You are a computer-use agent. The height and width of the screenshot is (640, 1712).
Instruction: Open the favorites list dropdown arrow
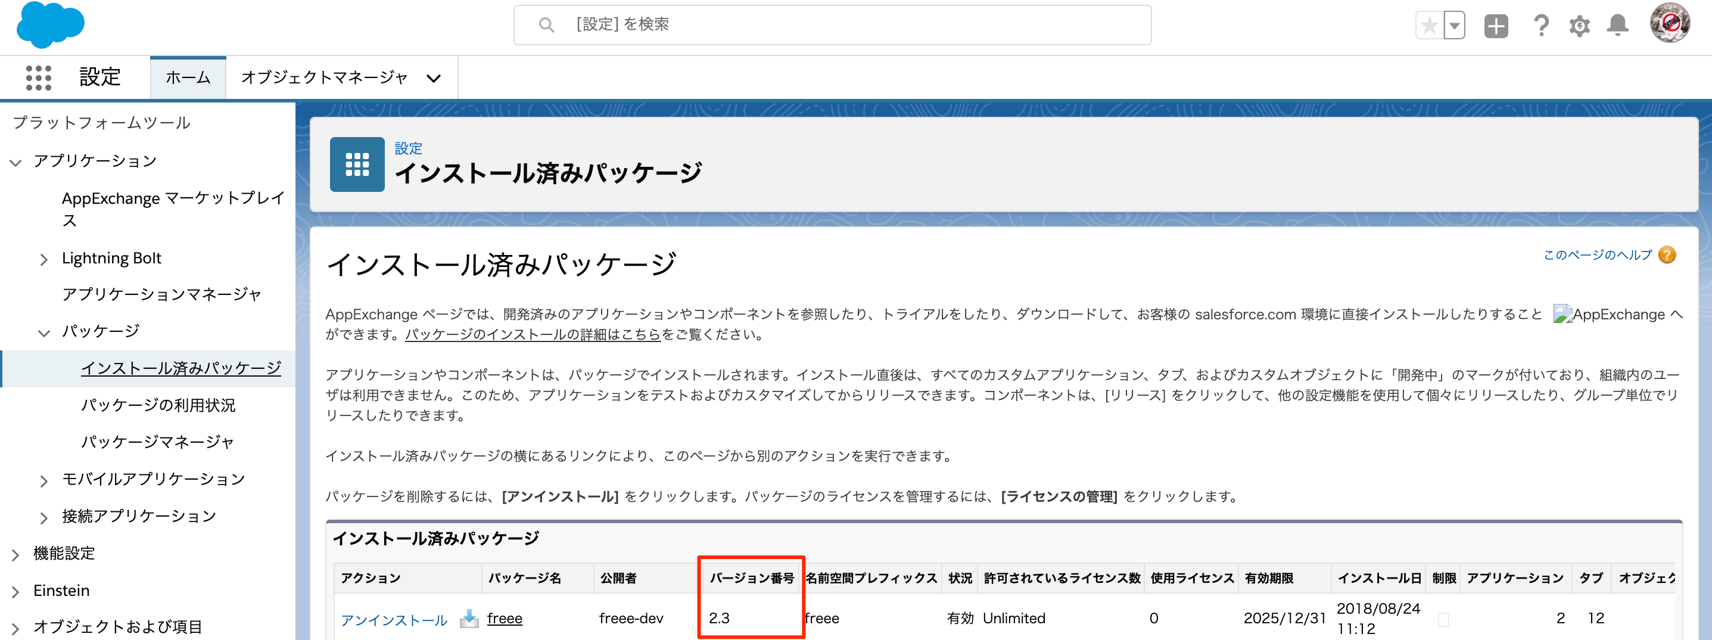click(x=1455, y=26)
